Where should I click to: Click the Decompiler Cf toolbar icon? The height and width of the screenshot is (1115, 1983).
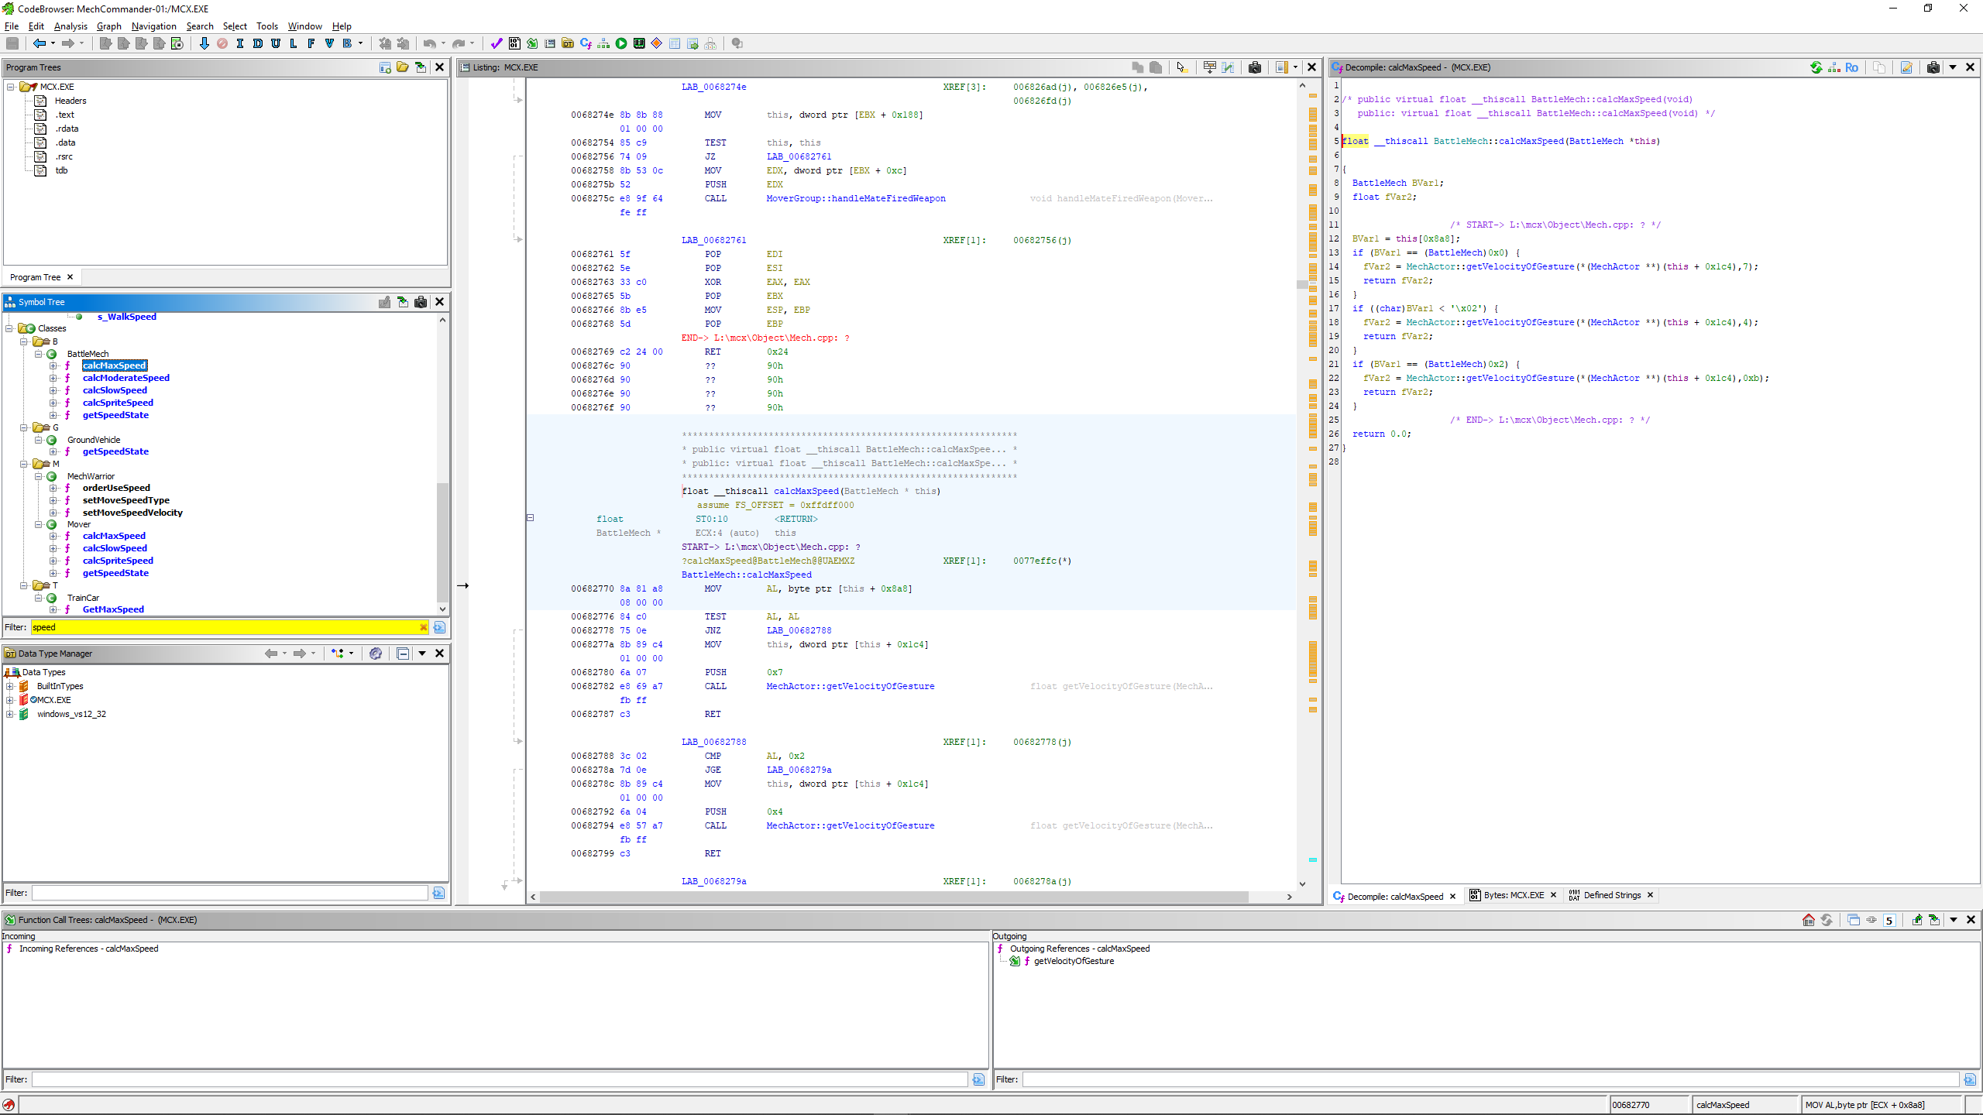click(x=586, y=43)
